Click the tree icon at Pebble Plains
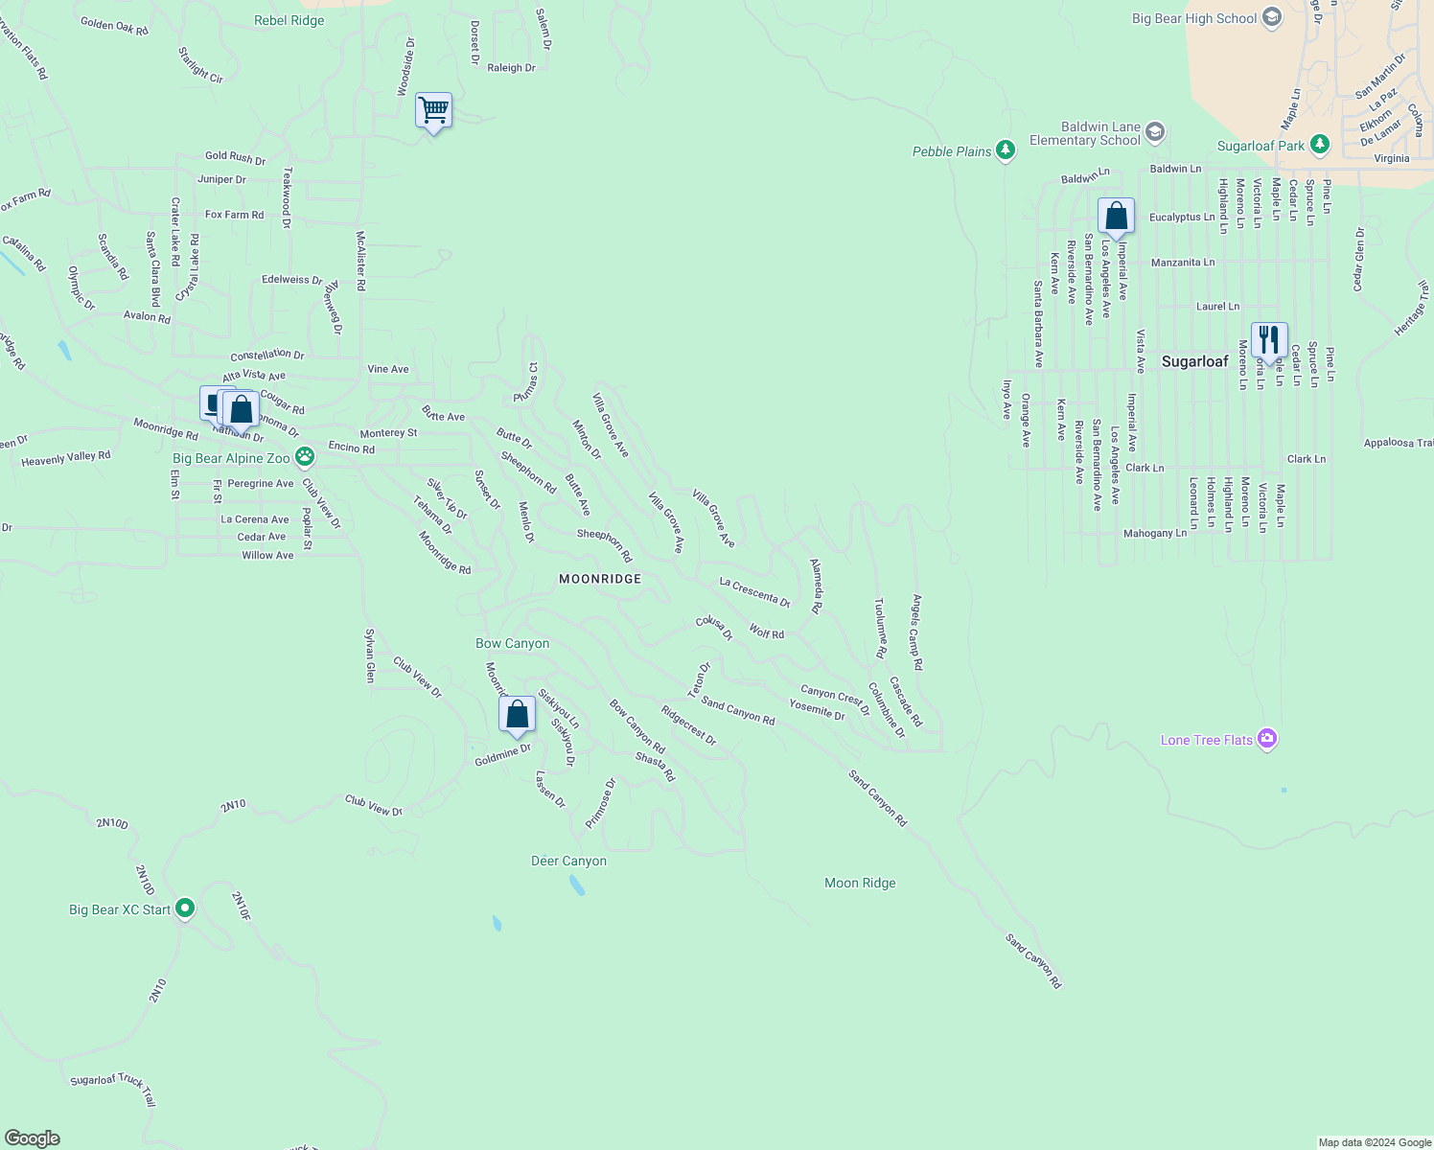 click(1006, 150)
